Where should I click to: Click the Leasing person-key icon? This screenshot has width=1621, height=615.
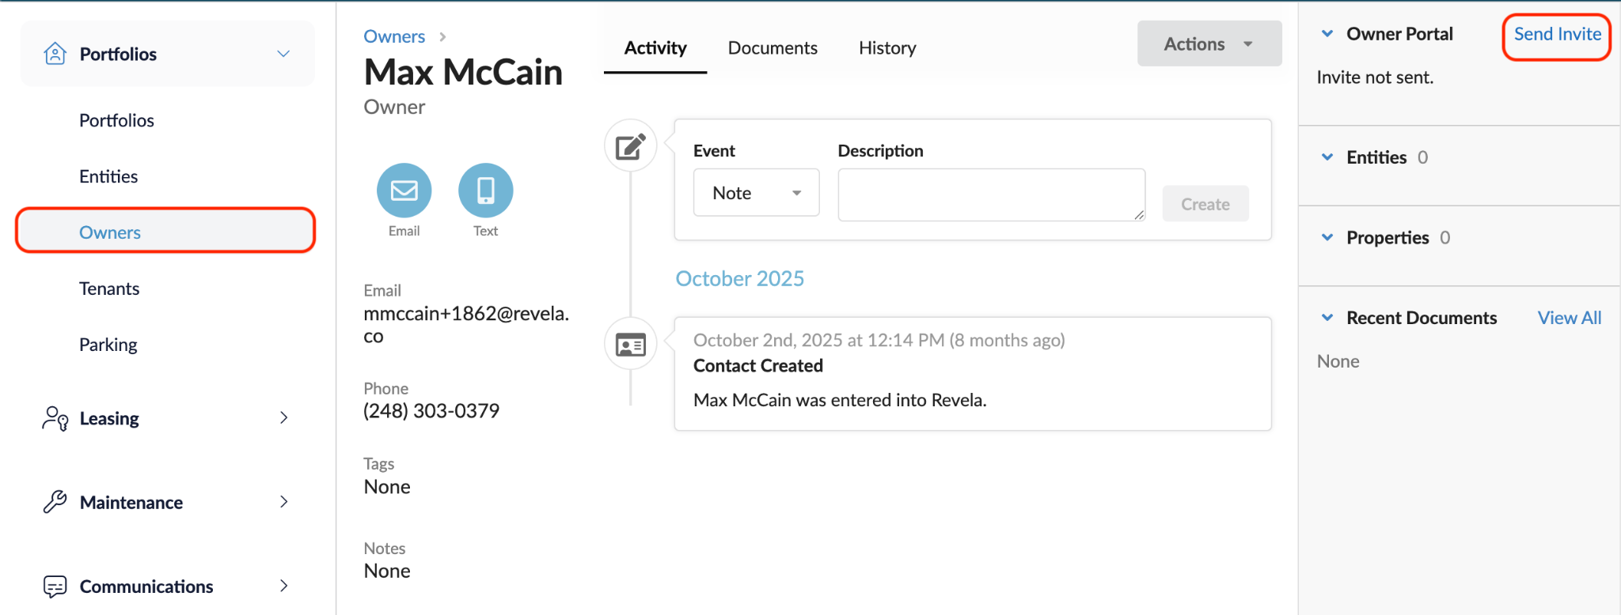click(x=55, y=418)
